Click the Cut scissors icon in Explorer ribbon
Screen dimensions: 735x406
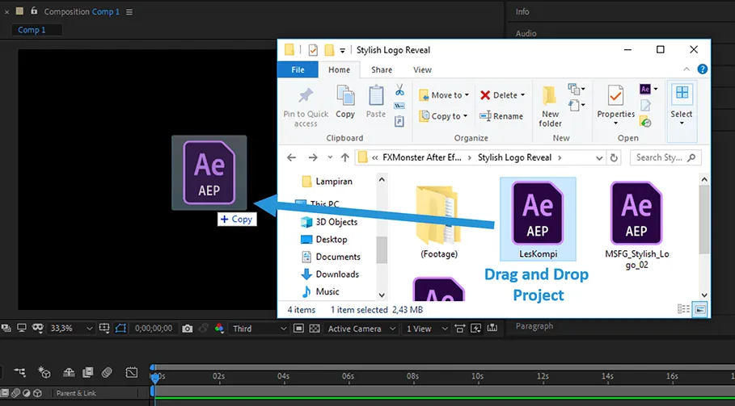[399, 90]
